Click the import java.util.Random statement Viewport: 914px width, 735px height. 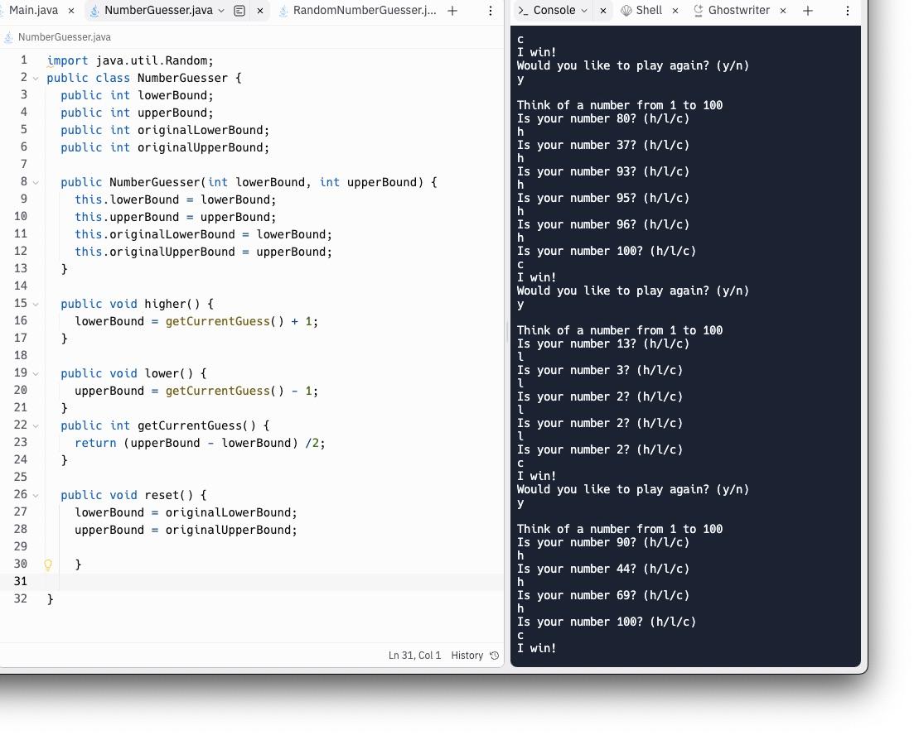[x=130, y=60]
